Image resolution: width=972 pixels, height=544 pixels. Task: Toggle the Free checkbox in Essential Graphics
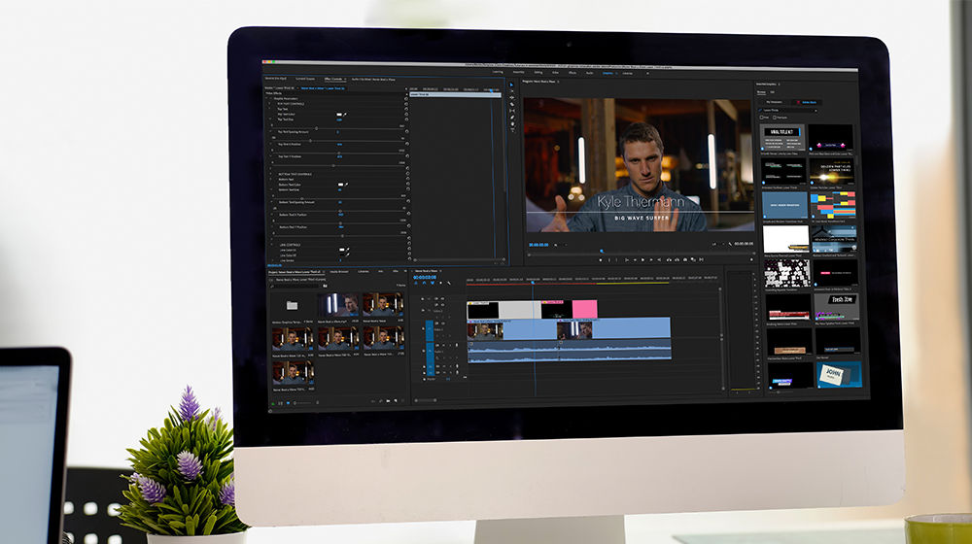click(x=761, y=118)
